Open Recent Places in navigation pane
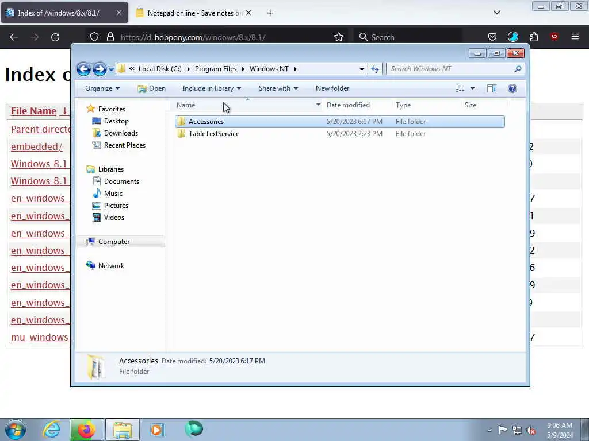 tap(124, 145)
